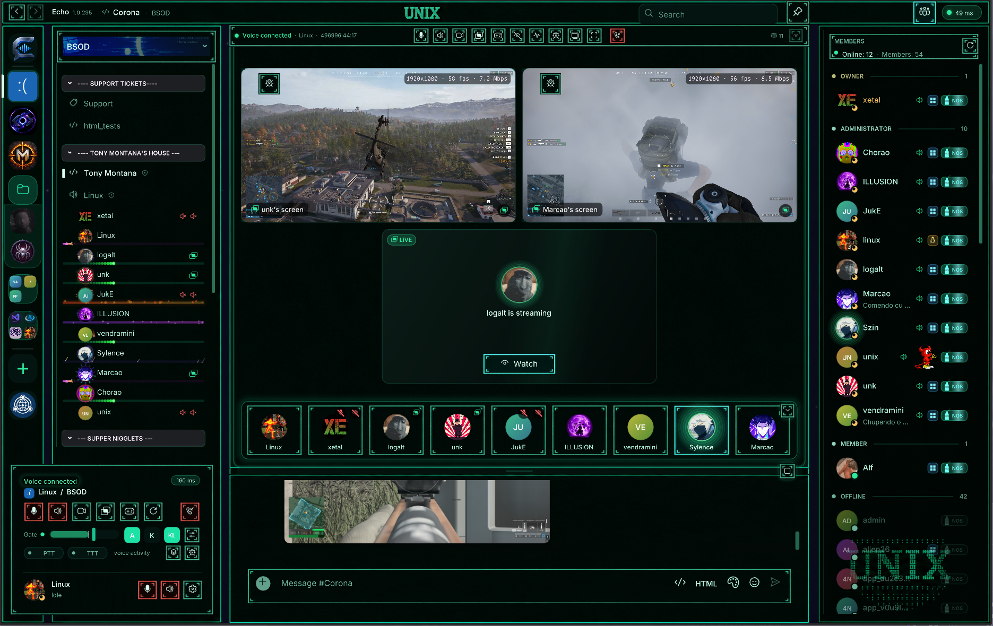993x626 pixels.
Task: Open settings gear on Marcao's screen stream
Action: coord(551,83)
